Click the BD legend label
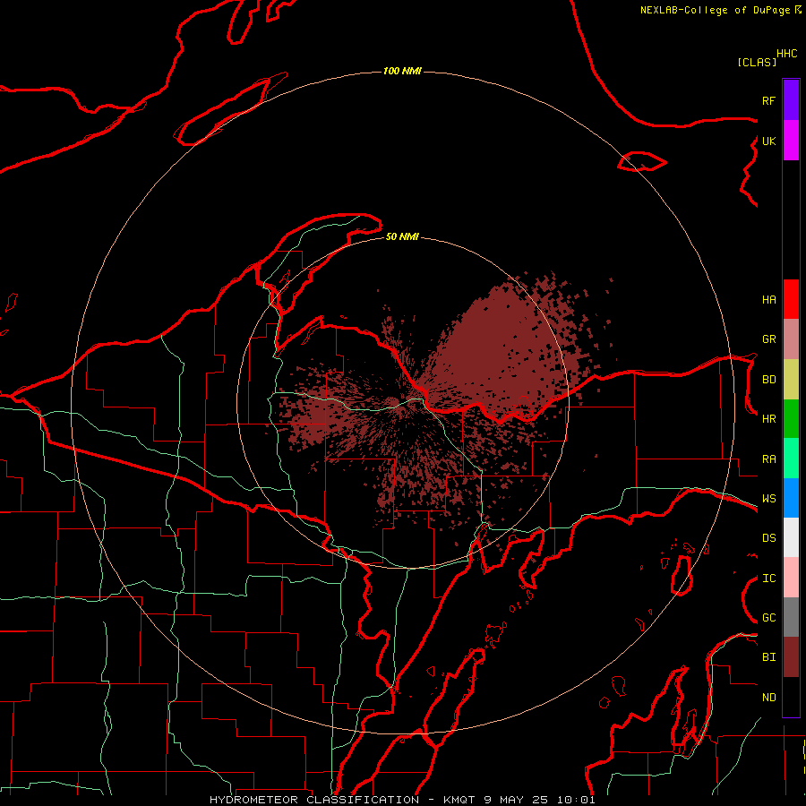Viewport: 806px width, 806px height. (x=768, y=380)
